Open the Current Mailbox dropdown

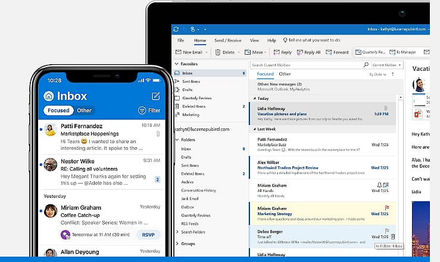pyautogui.click(x=387, y=65)
